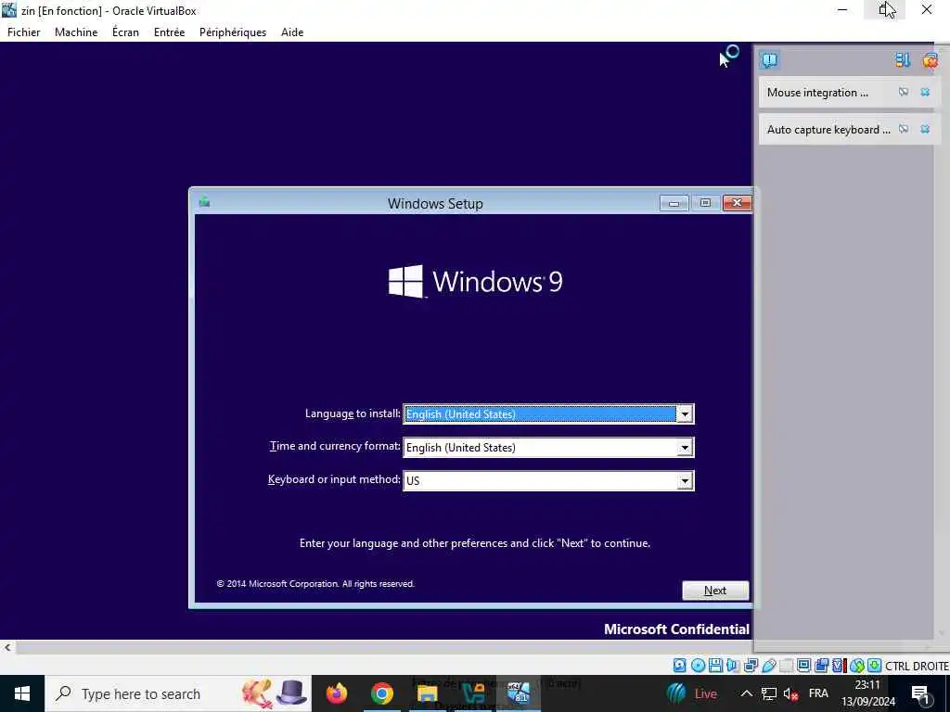Open the clock showing 23:11
The image size is (950, 712).
[867, 693]
